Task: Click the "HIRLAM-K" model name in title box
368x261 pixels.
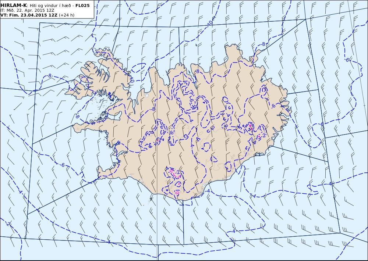Action: (14, 6)
